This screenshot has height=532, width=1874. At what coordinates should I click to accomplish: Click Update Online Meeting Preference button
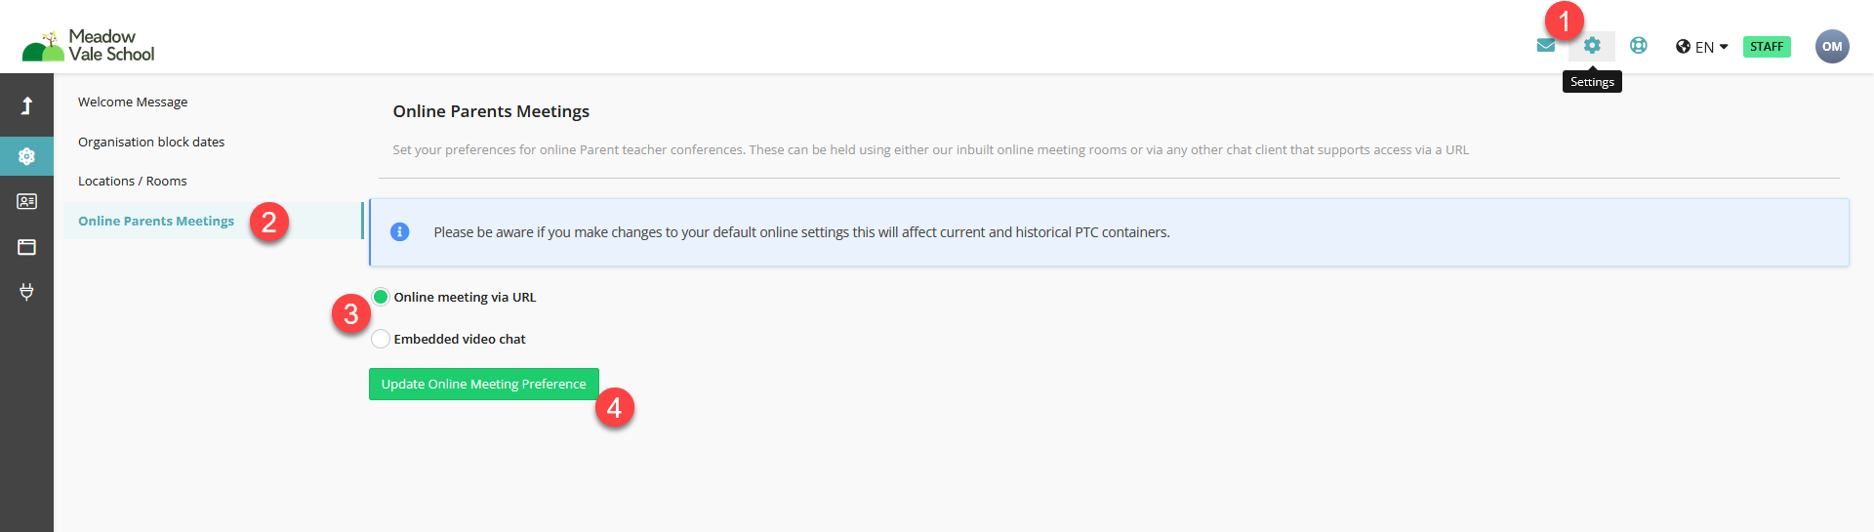point(484,384)
